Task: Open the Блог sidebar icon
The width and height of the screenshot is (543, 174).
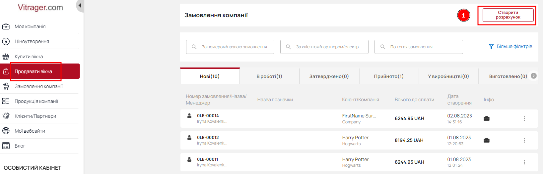Action: click(6, 146)
